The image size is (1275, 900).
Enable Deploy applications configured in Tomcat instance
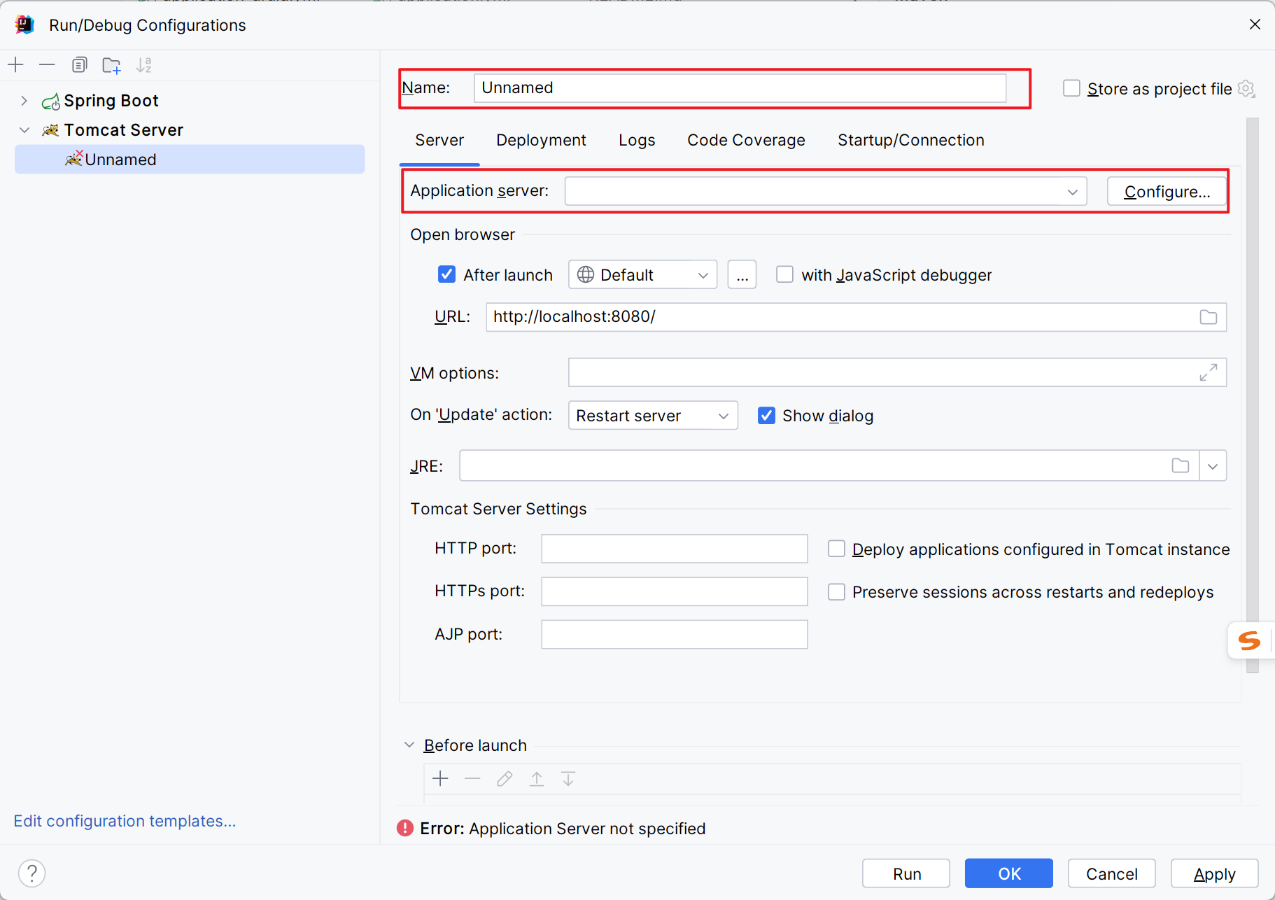[836, 549]
